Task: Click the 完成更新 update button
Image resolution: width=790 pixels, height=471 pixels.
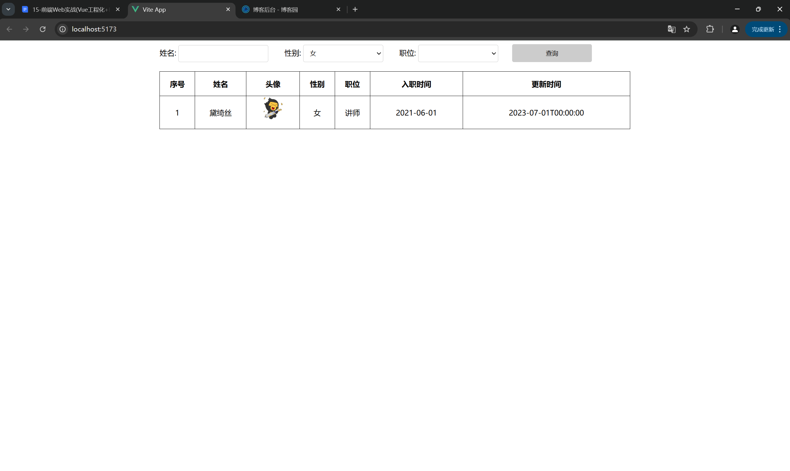Action: (x=763, y=29)
